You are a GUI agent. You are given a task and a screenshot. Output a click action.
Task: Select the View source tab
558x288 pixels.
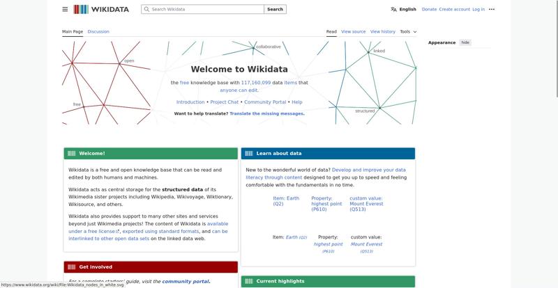pos(353,31)
